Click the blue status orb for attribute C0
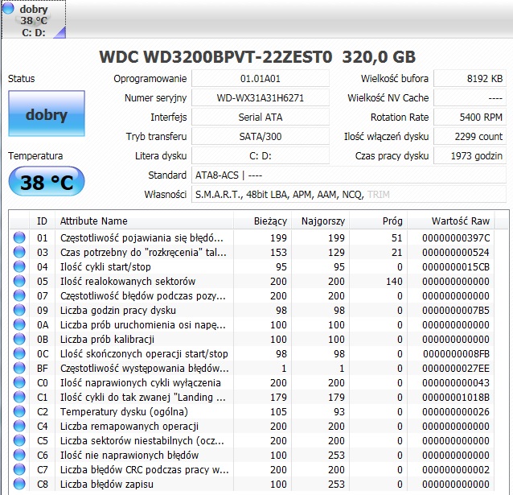 pyautogui.click(x=19, y=382)
